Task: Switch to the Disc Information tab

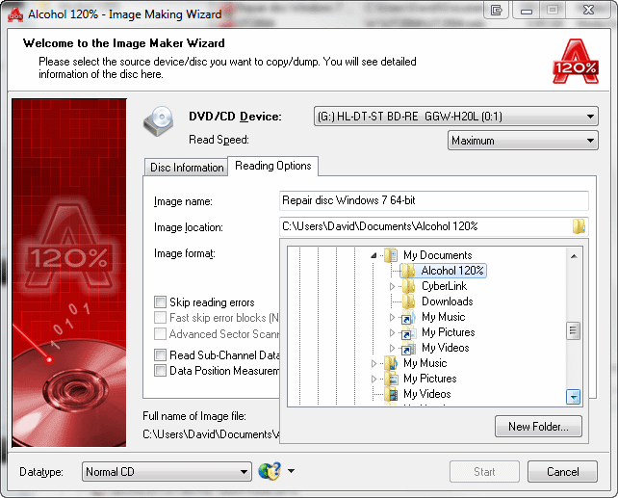Action: pos(187,168)
